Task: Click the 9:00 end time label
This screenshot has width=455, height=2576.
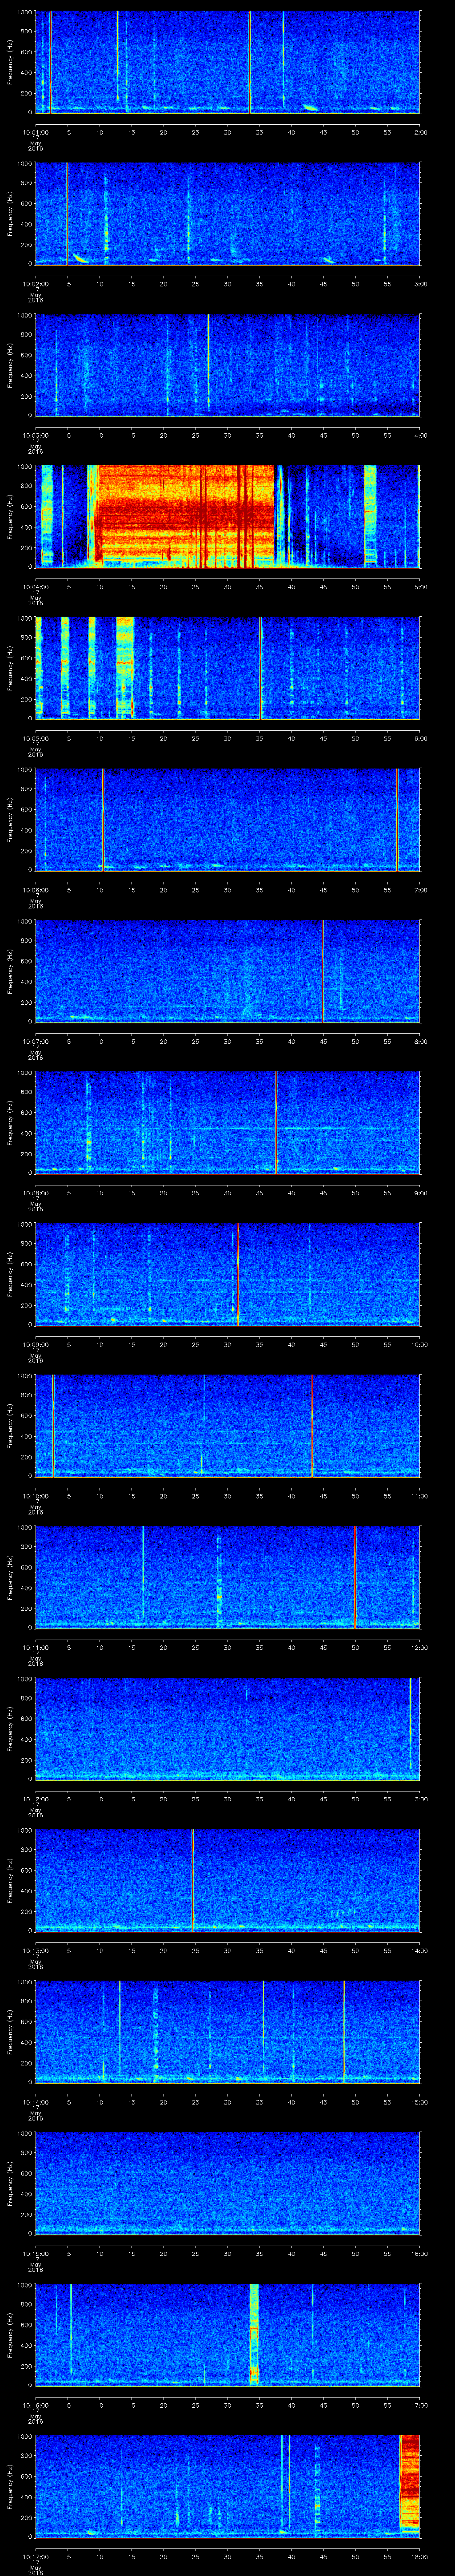Action: coord(420,1193)
